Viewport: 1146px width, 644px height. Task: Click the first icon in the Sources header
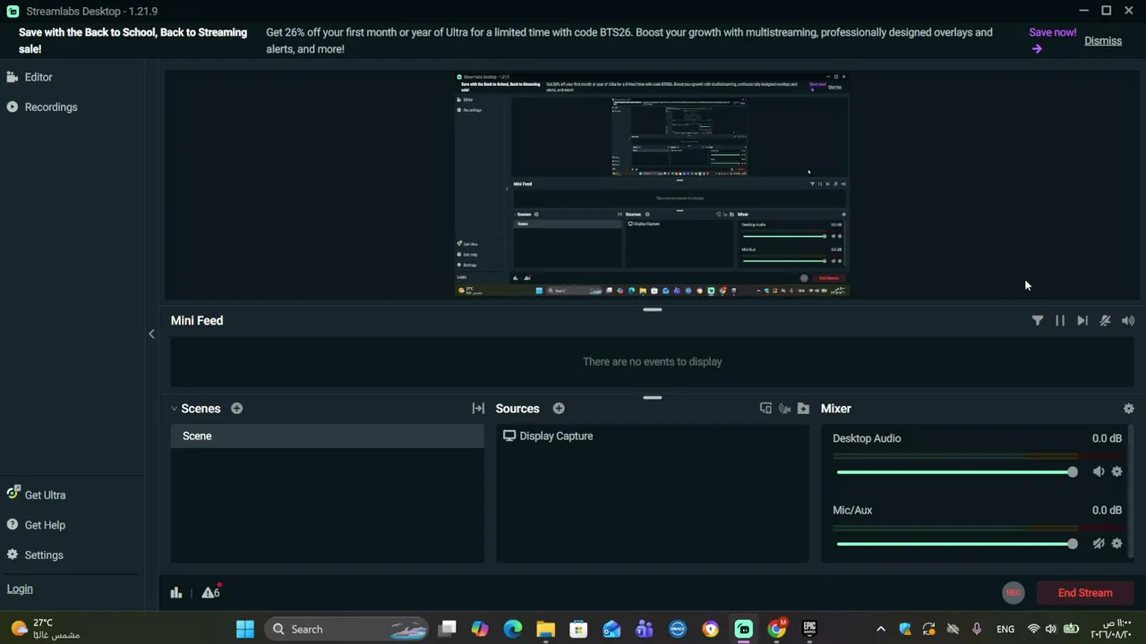pos(765,409)
